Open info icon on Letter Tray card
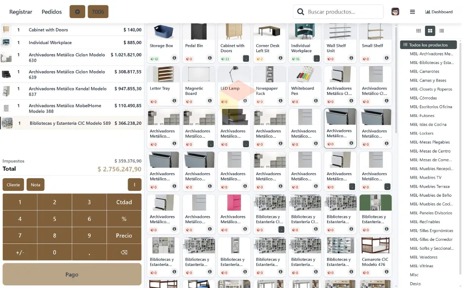 pyautogui.click(x=175, y=100)
